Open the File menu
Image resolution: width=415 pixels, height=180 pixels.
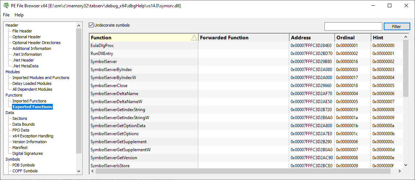coord(6,15)
